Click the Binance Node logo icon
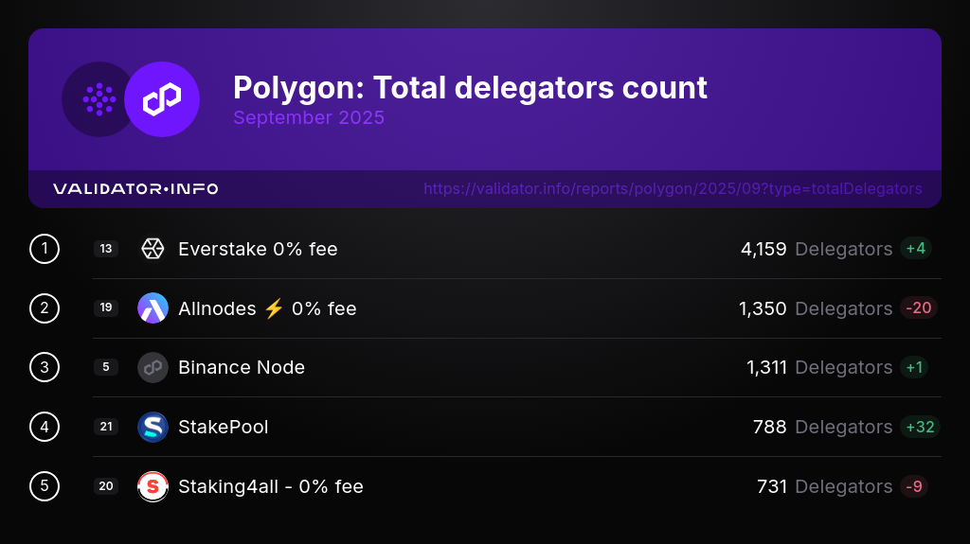The height and width of the screenshot is (544, 970). click(x=153, y=367)
